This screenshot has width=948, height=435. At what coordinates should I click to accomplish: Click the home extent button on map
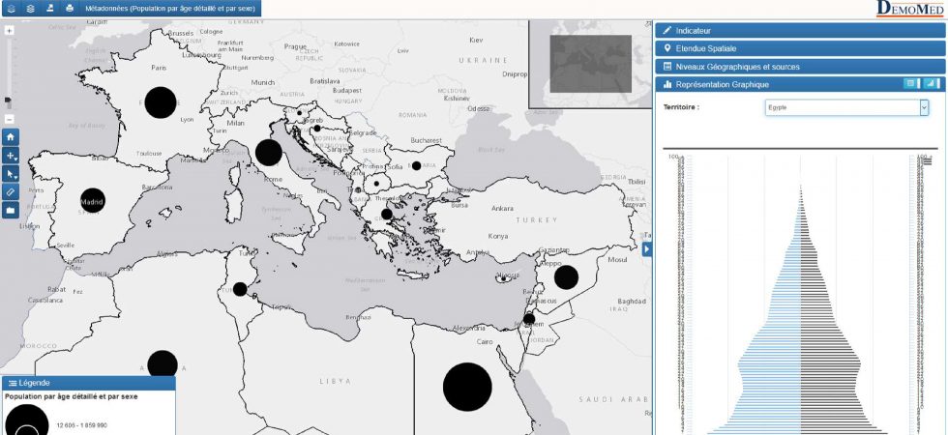coord(11,137)
